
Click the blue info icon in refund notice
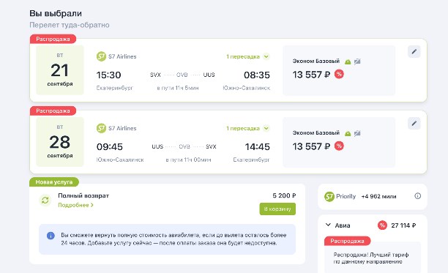coord(51,236)
